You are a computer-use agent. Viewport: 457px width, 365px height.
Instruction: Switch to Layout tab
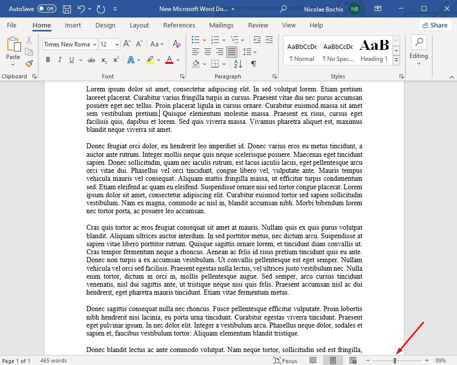[139, 25]
